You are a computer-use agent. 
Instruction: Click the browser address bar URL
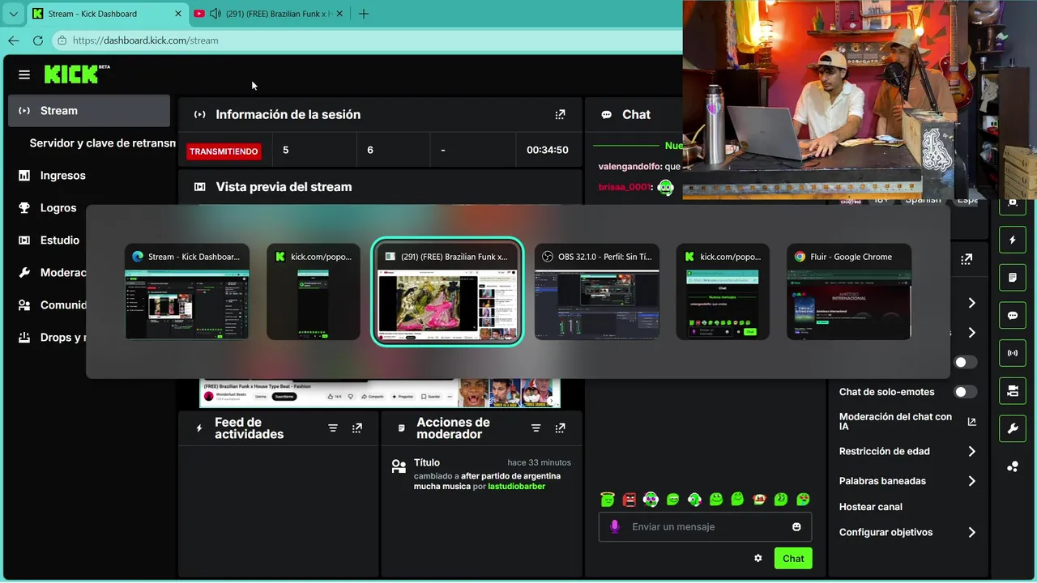point(145,40)
